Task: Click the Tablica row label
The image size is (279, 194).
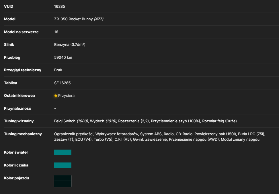Action: pyautogui.click(x=11, y=83)
